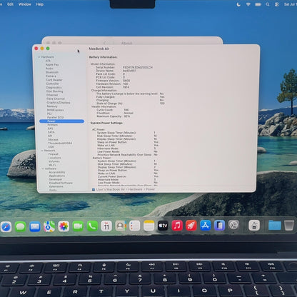Select SATA in the sidebar
The image size is (297, 297).
[51, 132]
